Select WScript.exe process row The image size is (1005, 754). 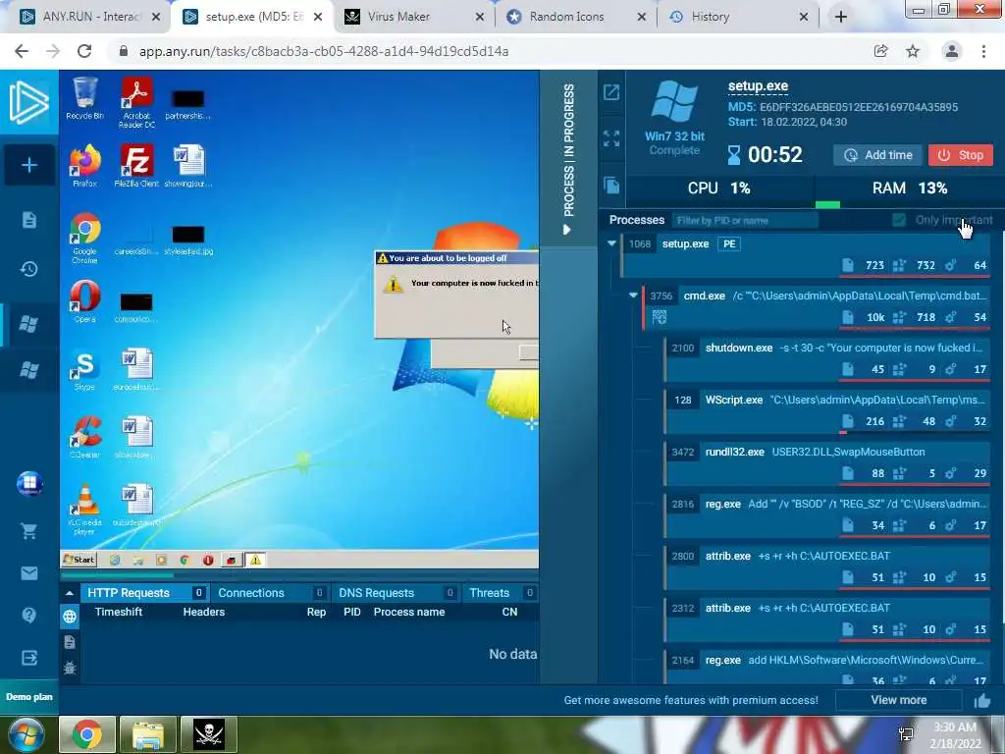(827, 409)
